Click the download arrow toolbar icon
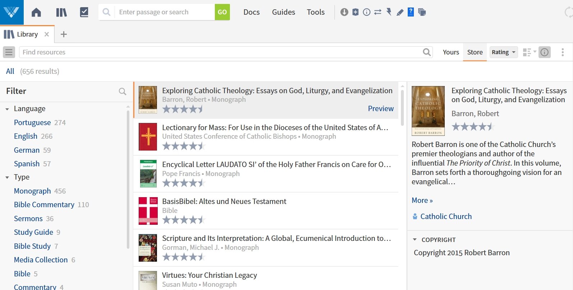This screenshot has height=290, width=573. pyautogui.click(x=344, y=12)
